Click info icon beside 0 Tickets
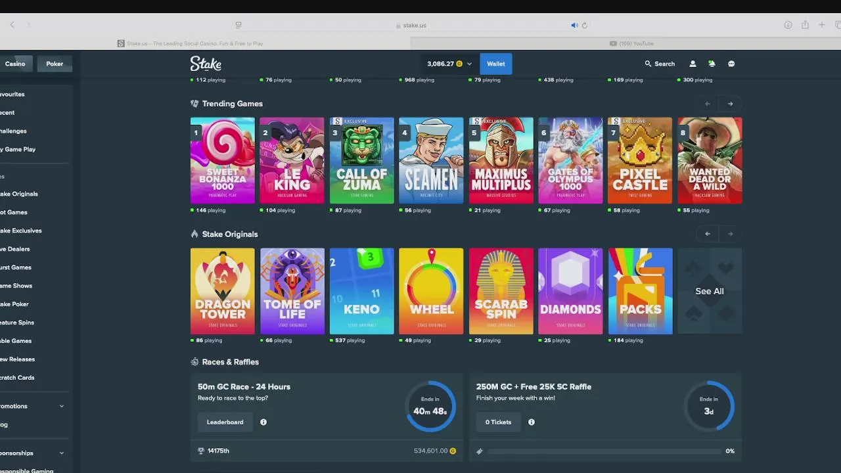841x473 pixels. [x=532, y=422]
